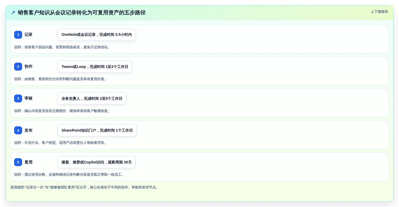The width and height of the screenshot is (399, 207).
Task: Click note 确认内容是否涉及过期报价
Action: pyautogui.click(x=63, y=111)
